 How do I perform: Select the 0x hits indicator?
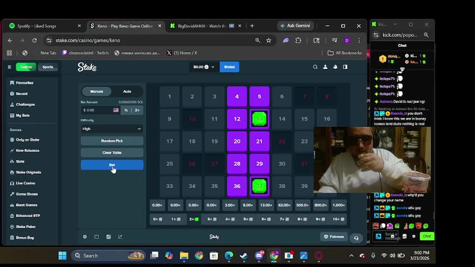click(158, 219)
